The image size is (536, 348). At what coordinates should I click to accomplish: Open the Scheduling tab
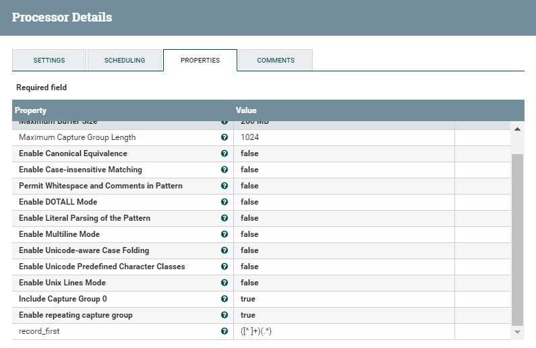point(125,60)
